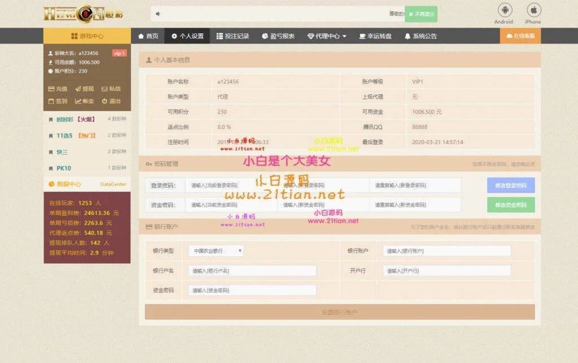
Task: Click 退出 logout in sidebar
Action: [x=111, y=101]
